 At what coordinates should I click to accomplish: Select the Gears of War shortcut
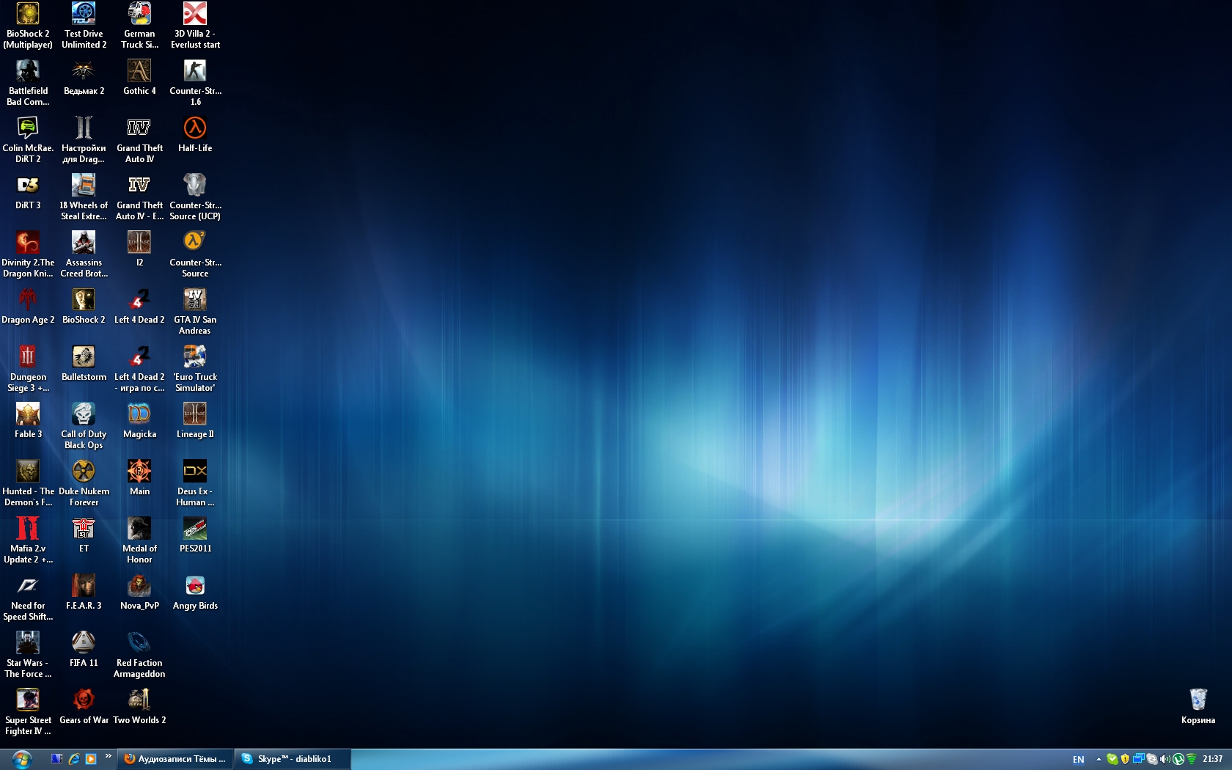84,707
